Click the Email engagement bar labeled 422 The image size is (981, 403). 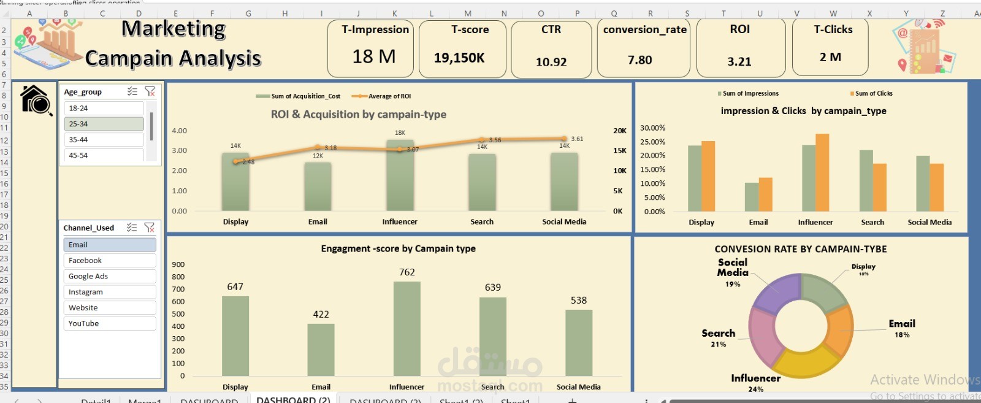tap(321, 350)
